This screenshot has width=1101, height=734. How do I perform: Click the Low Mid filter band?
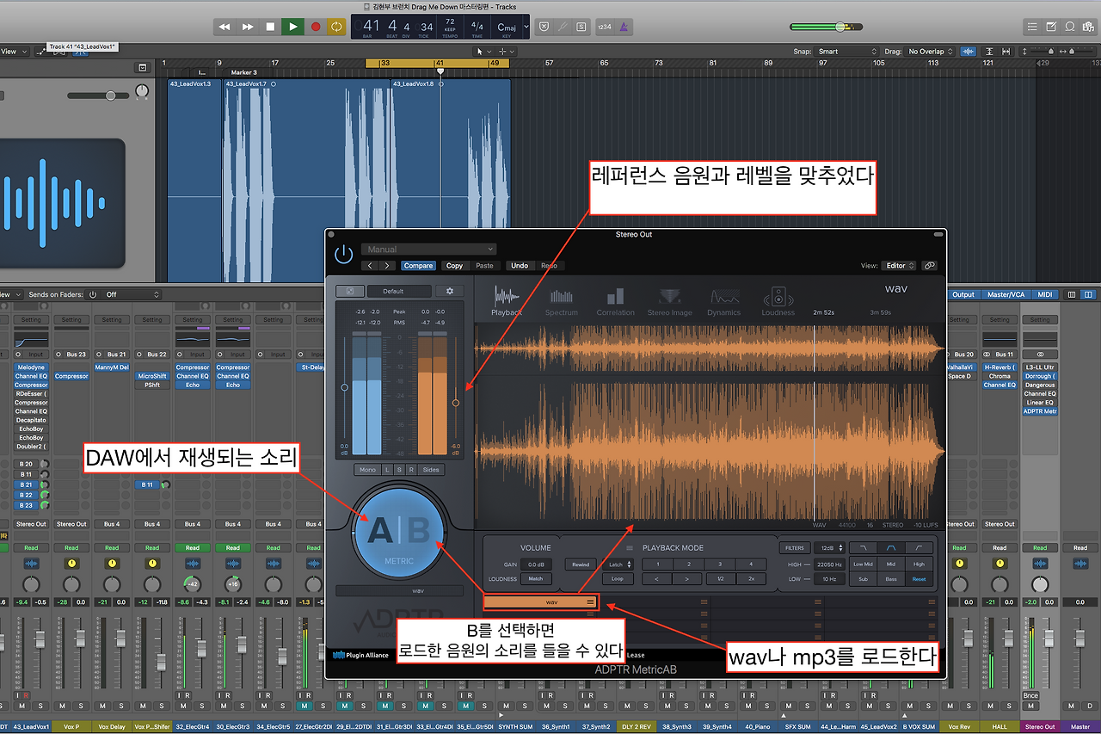863,564
